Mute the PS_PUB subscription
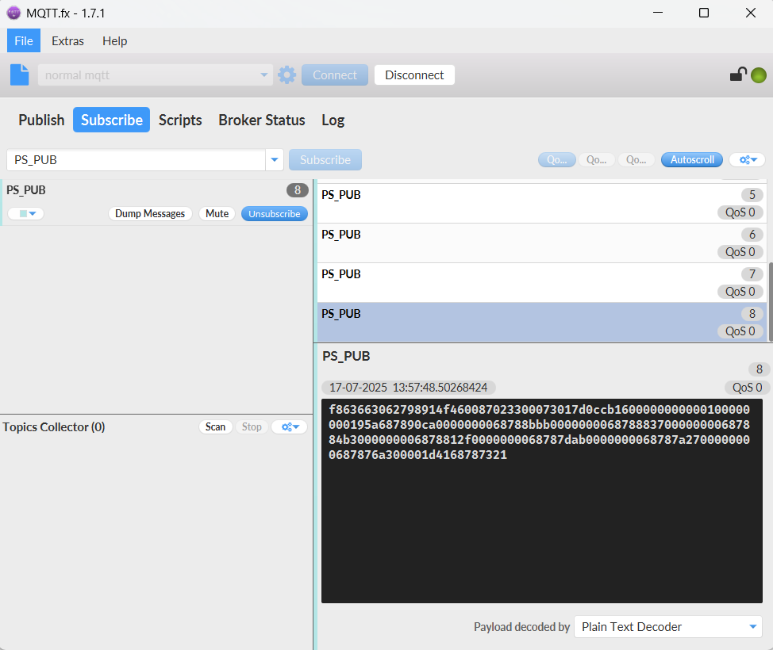Screen dimensions: 773x650 tap(217, 214)
